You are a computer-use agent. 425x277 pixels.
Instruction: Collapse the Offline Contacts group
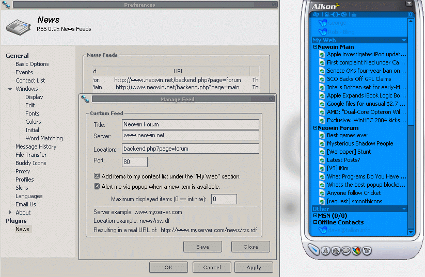(x=315, y=222)
